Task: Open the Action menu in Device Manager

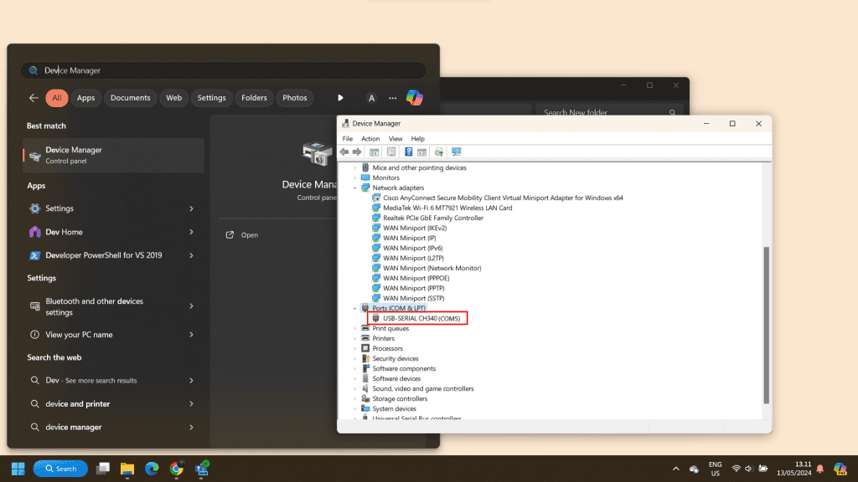Action: [x=370, y=139]
